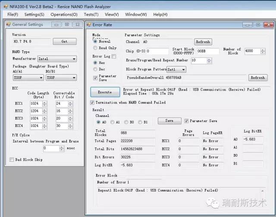
Task: Open the Tests(T) menu
Action: point(91,14)
